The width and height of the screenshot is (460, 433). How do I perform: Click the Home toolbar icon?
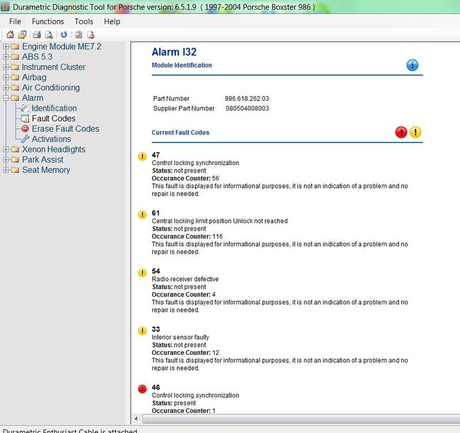click(10, 35)
